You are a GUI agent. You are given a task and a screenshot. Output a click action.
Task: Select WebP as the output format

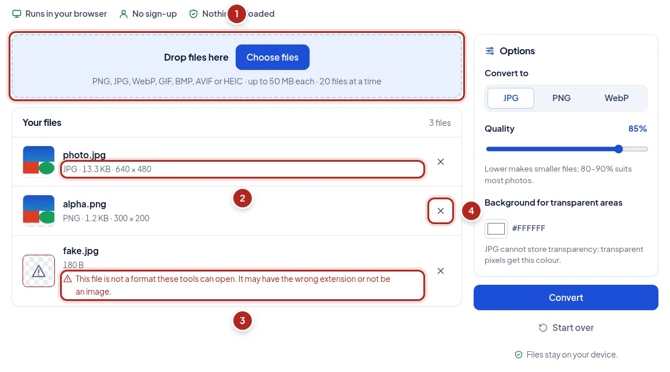[x=617, y=98]
